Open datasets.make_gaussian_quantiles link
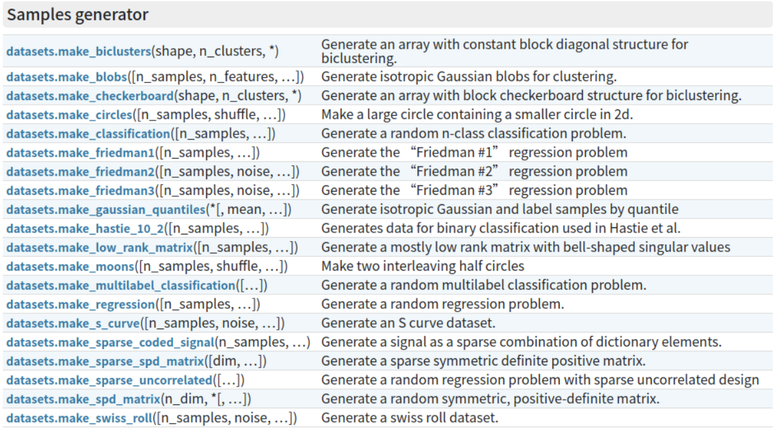 [105, 209]
